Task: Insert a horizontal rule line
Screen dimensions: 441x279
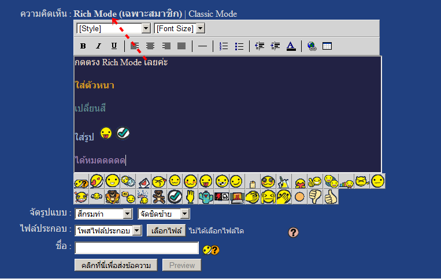Action: pyautogui.click(x=202, y=46)
